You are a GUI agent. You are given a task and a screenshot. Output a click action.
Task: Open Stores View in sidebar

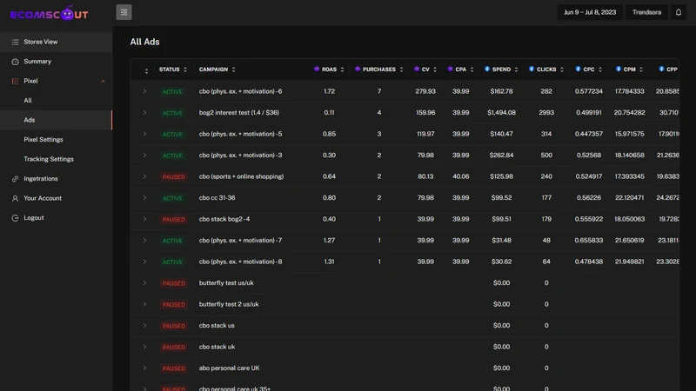pyautogui.click(x=56, y=42)
